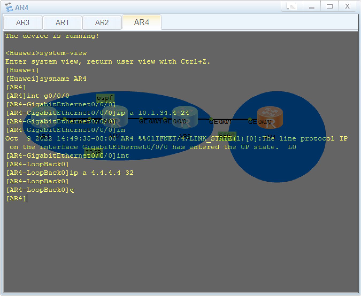The height and width of the screenshot is (296, 361).
Task: Click the '[AR4]int g0/0/0' line
Action: point(38,96)
